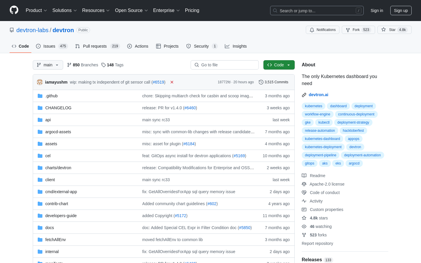Open pull request #5169 link
Screen dimensions: 421x263
pyautogui.click(x=239, y=156)
